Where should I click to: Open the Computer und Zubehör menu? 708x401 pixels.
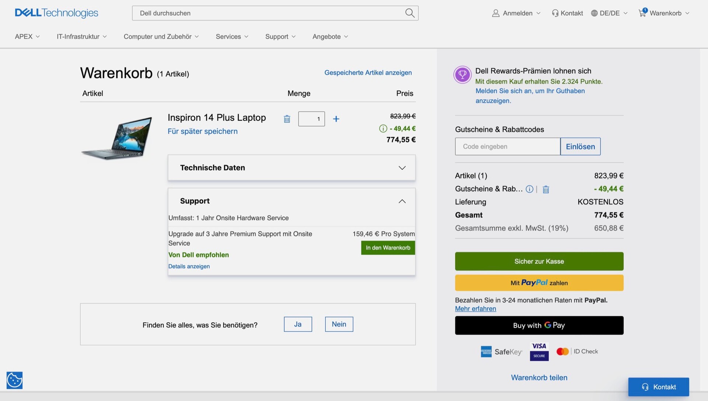(x=161, y=36)
